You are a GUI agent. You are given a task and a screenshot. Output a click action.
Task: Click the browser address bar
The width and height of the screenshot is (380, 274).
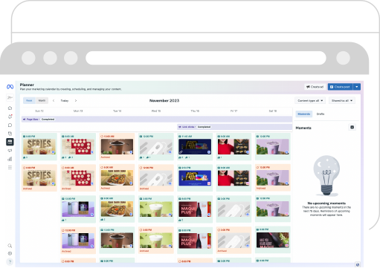206,58
